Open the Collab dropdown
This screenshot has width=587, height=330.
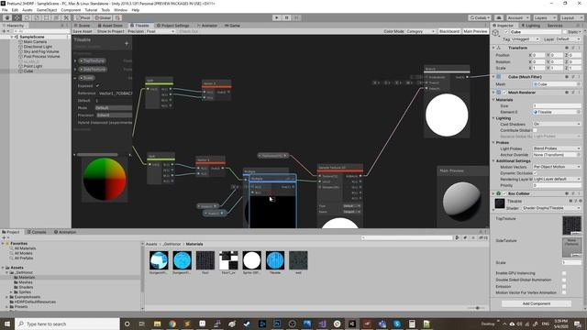point(480,17)
